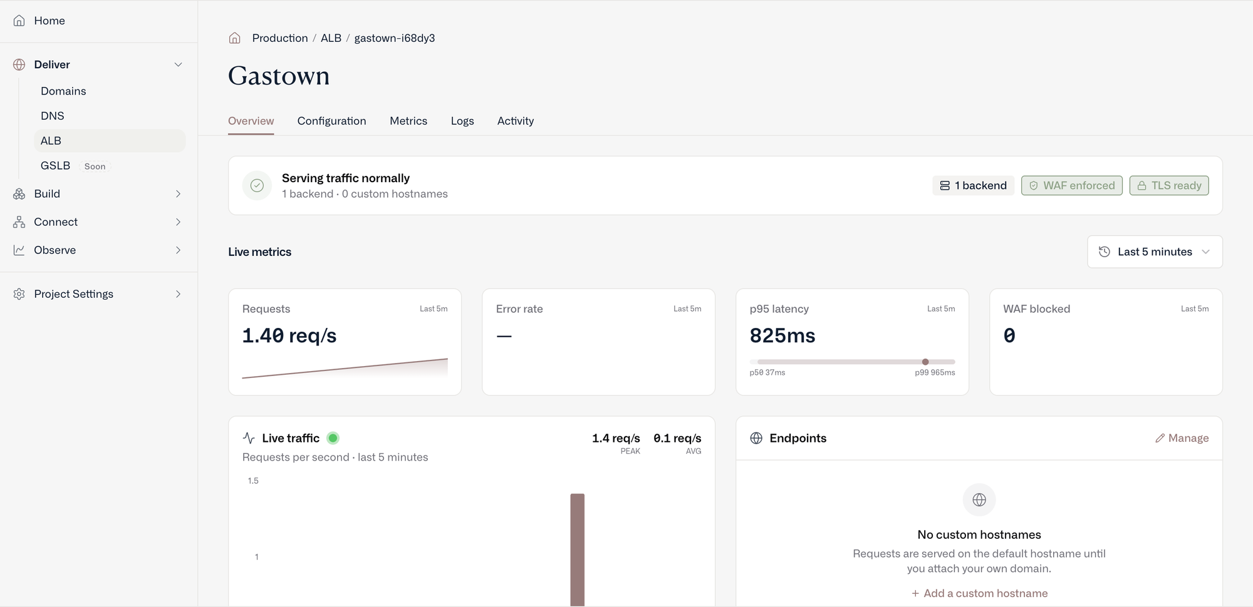Expand the Project Settings chevron

pyautogui.click(x=179, y=294)
